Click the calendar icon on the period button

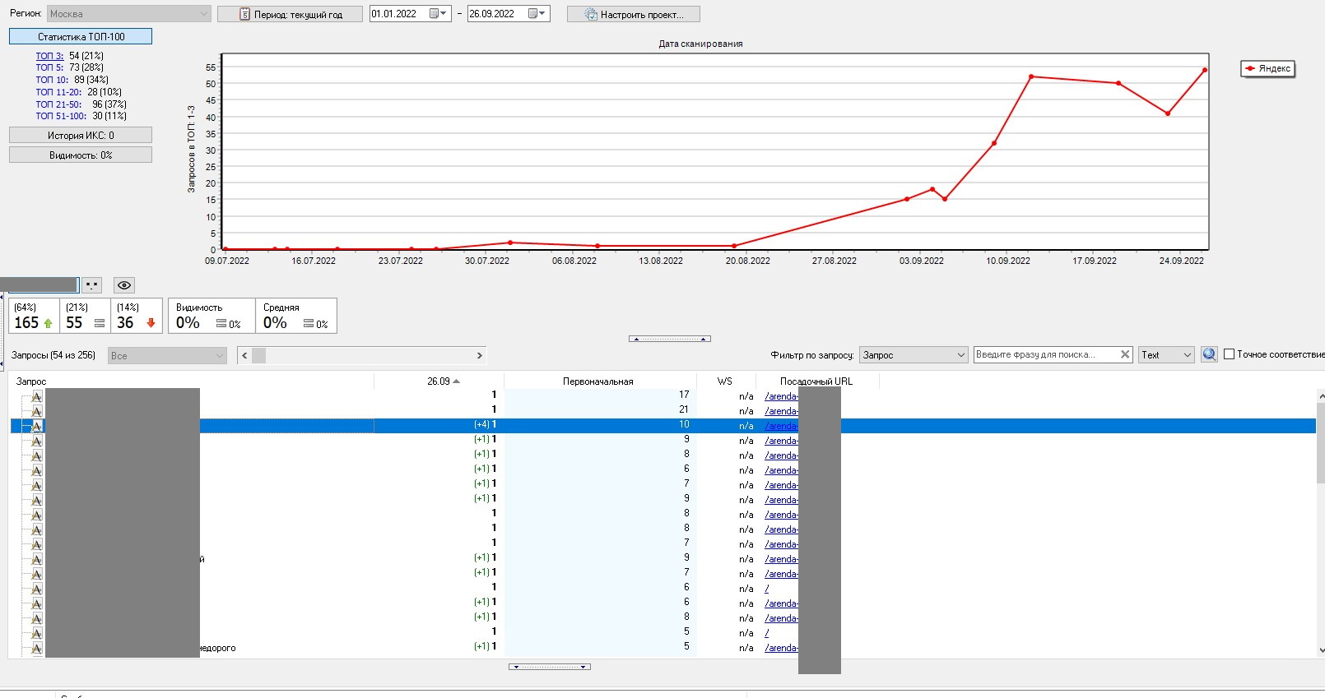coord(244,14)
